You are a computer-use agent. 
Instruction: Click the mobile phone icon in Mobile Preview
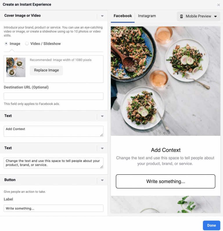click(x=181, y=16)
